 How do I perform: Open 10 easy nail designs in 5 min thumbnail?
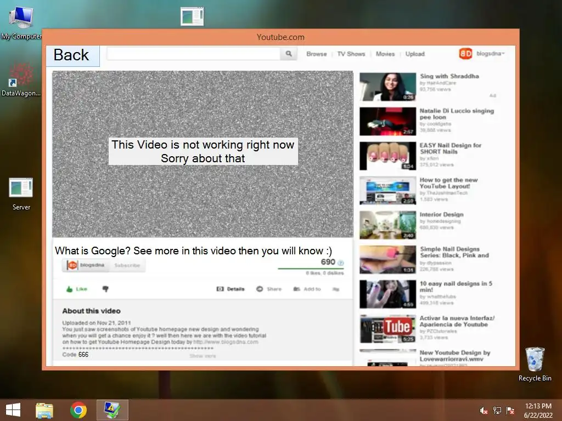[388, 294]
